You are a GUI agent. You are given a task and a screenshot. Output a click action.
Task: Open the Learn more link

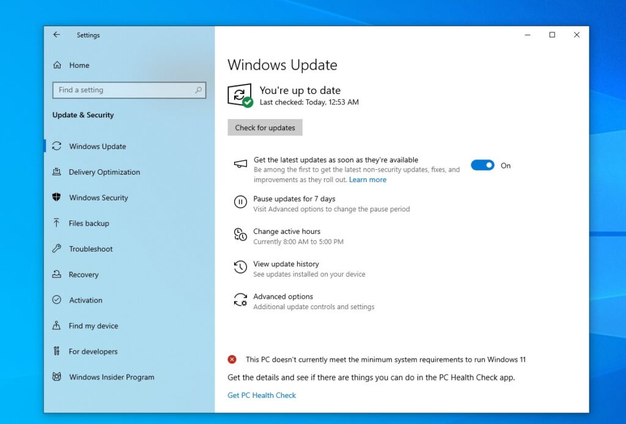pos(367,179)
